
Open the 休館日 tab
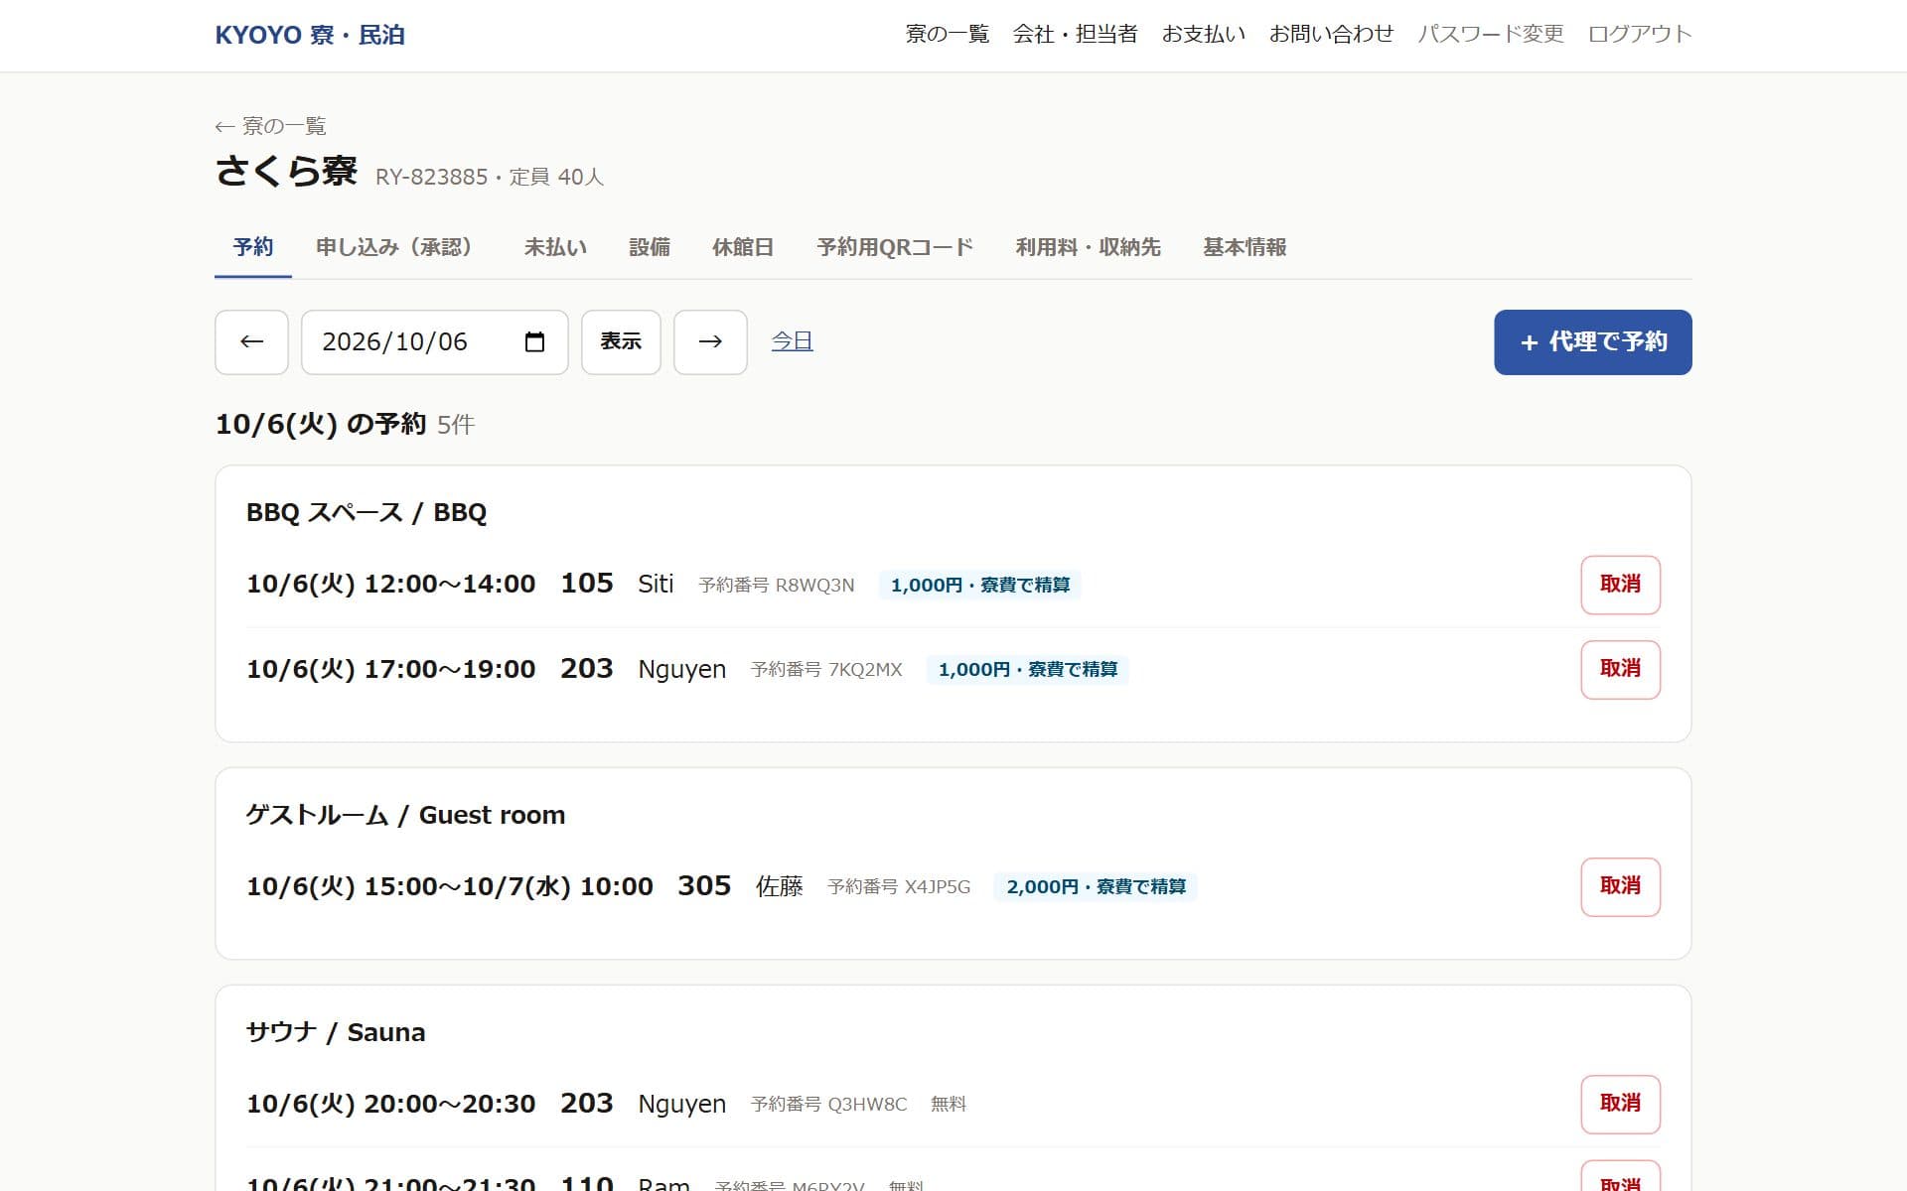coord(743,247)
